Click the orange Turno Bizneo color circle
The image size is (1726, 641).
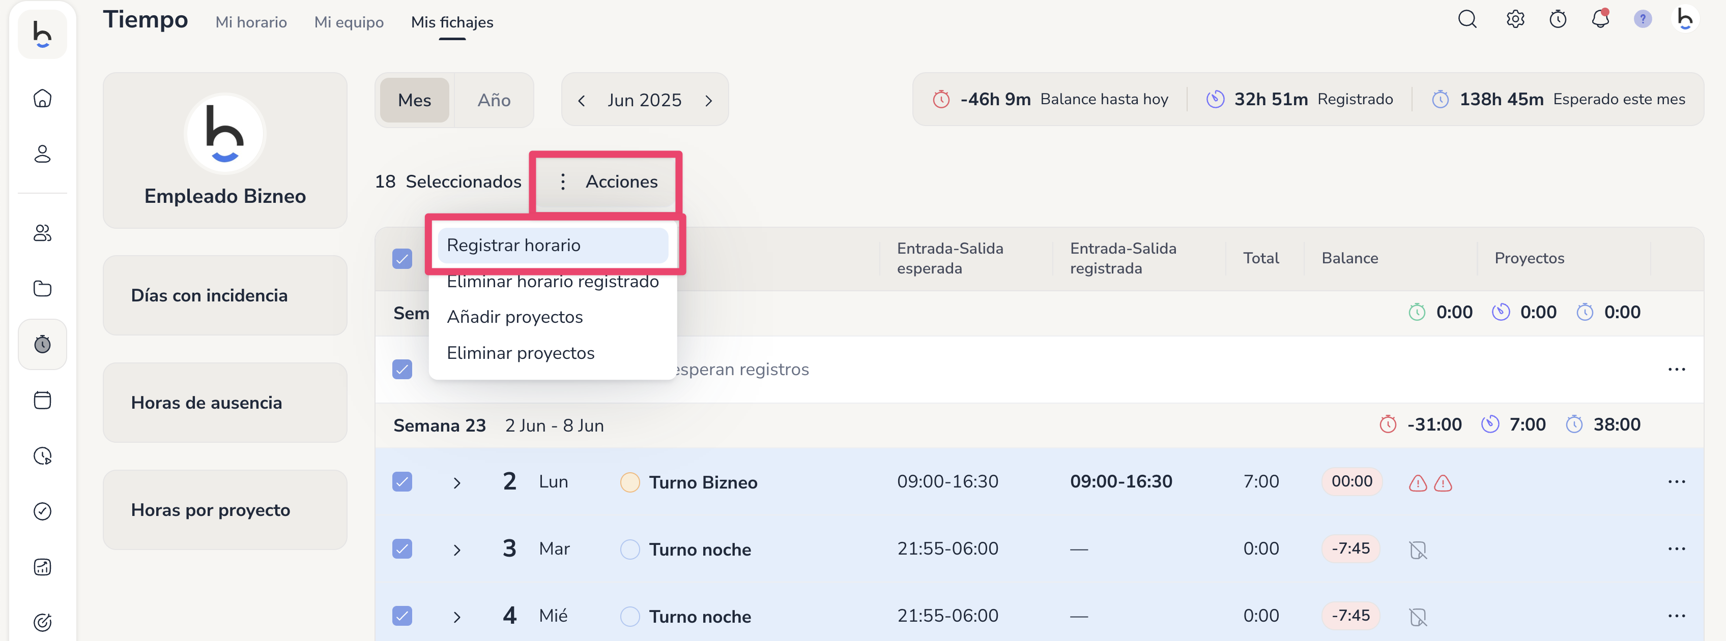pyautogui.click(x=629, y=482)
